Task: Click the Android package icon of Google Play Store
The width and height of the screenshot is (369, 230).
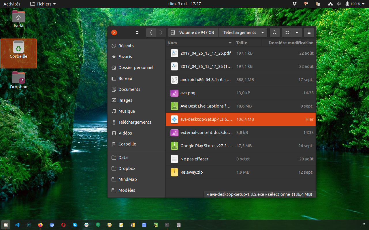Action: point(174,146)
